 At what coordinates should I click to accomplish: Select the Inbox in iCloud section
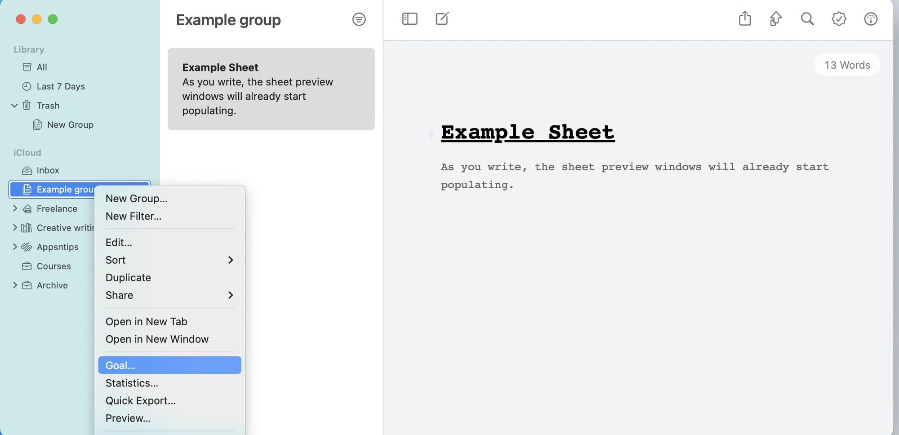pos(48,170)
